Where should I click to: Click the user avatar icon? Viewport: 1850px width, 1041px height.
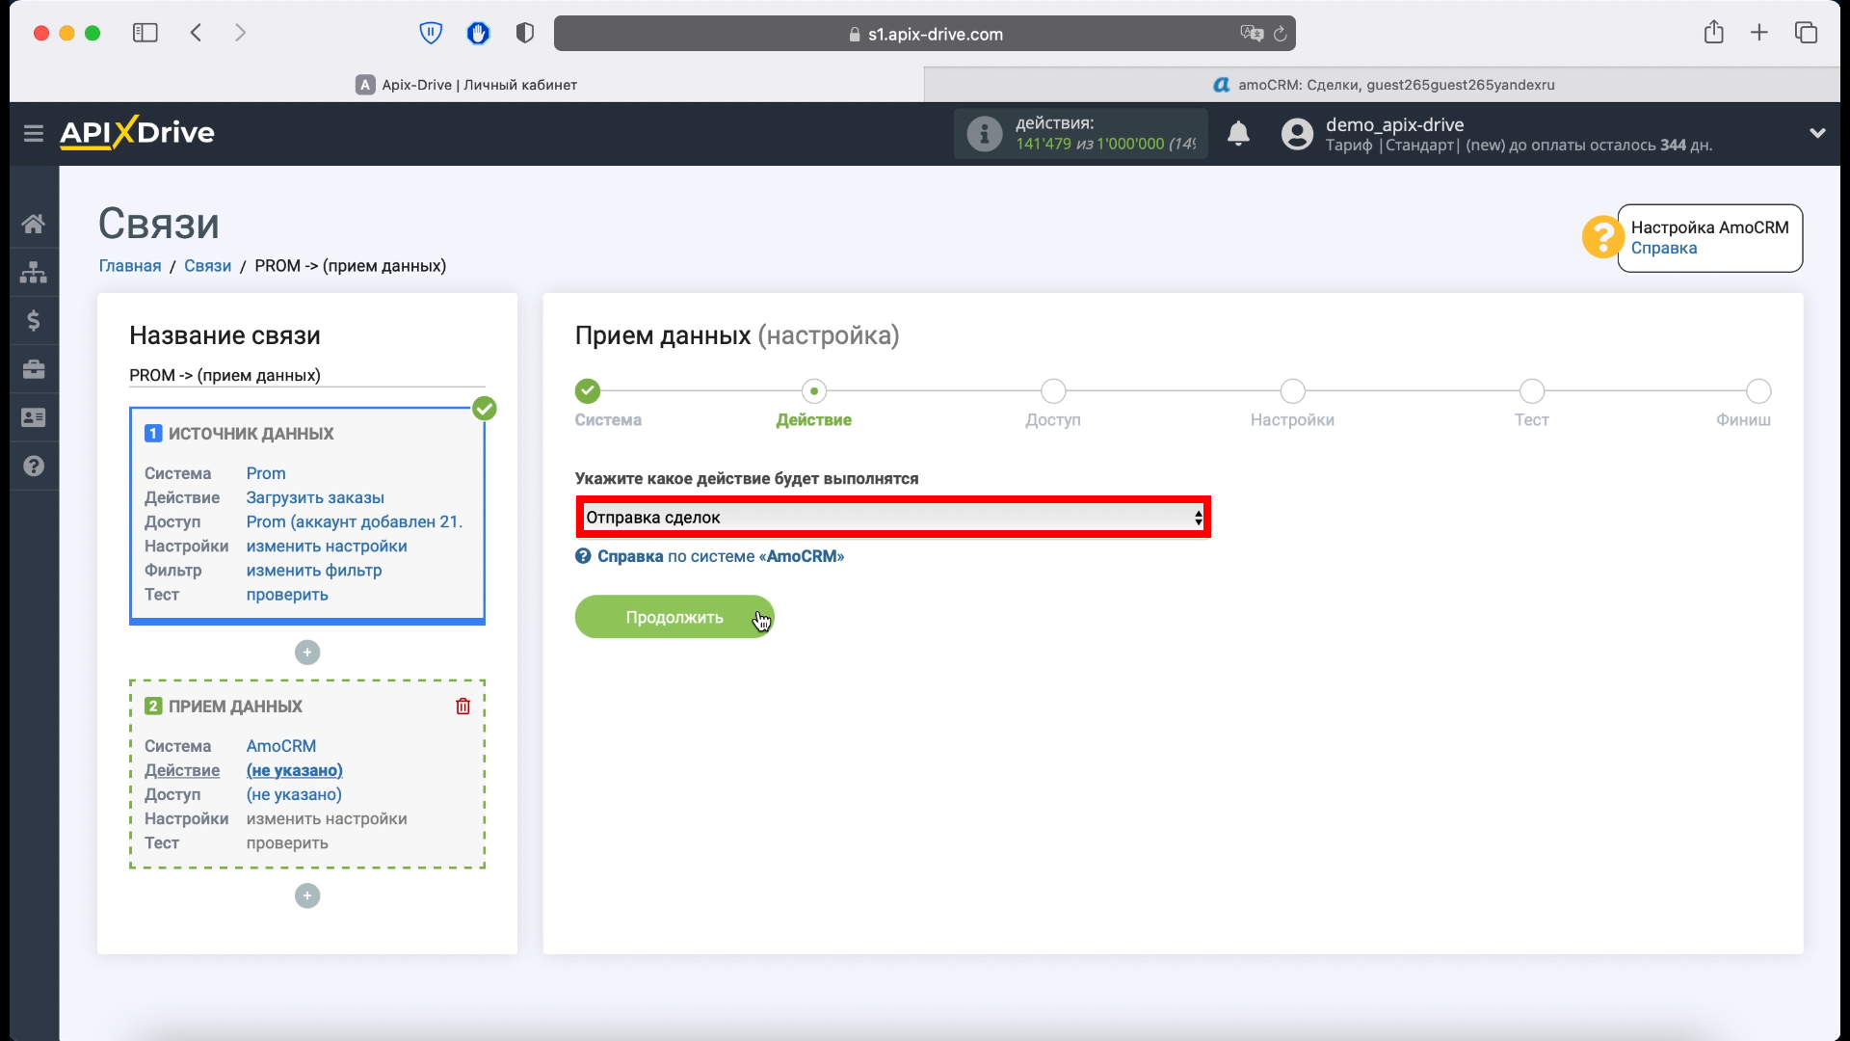(x=1297, y=134)
